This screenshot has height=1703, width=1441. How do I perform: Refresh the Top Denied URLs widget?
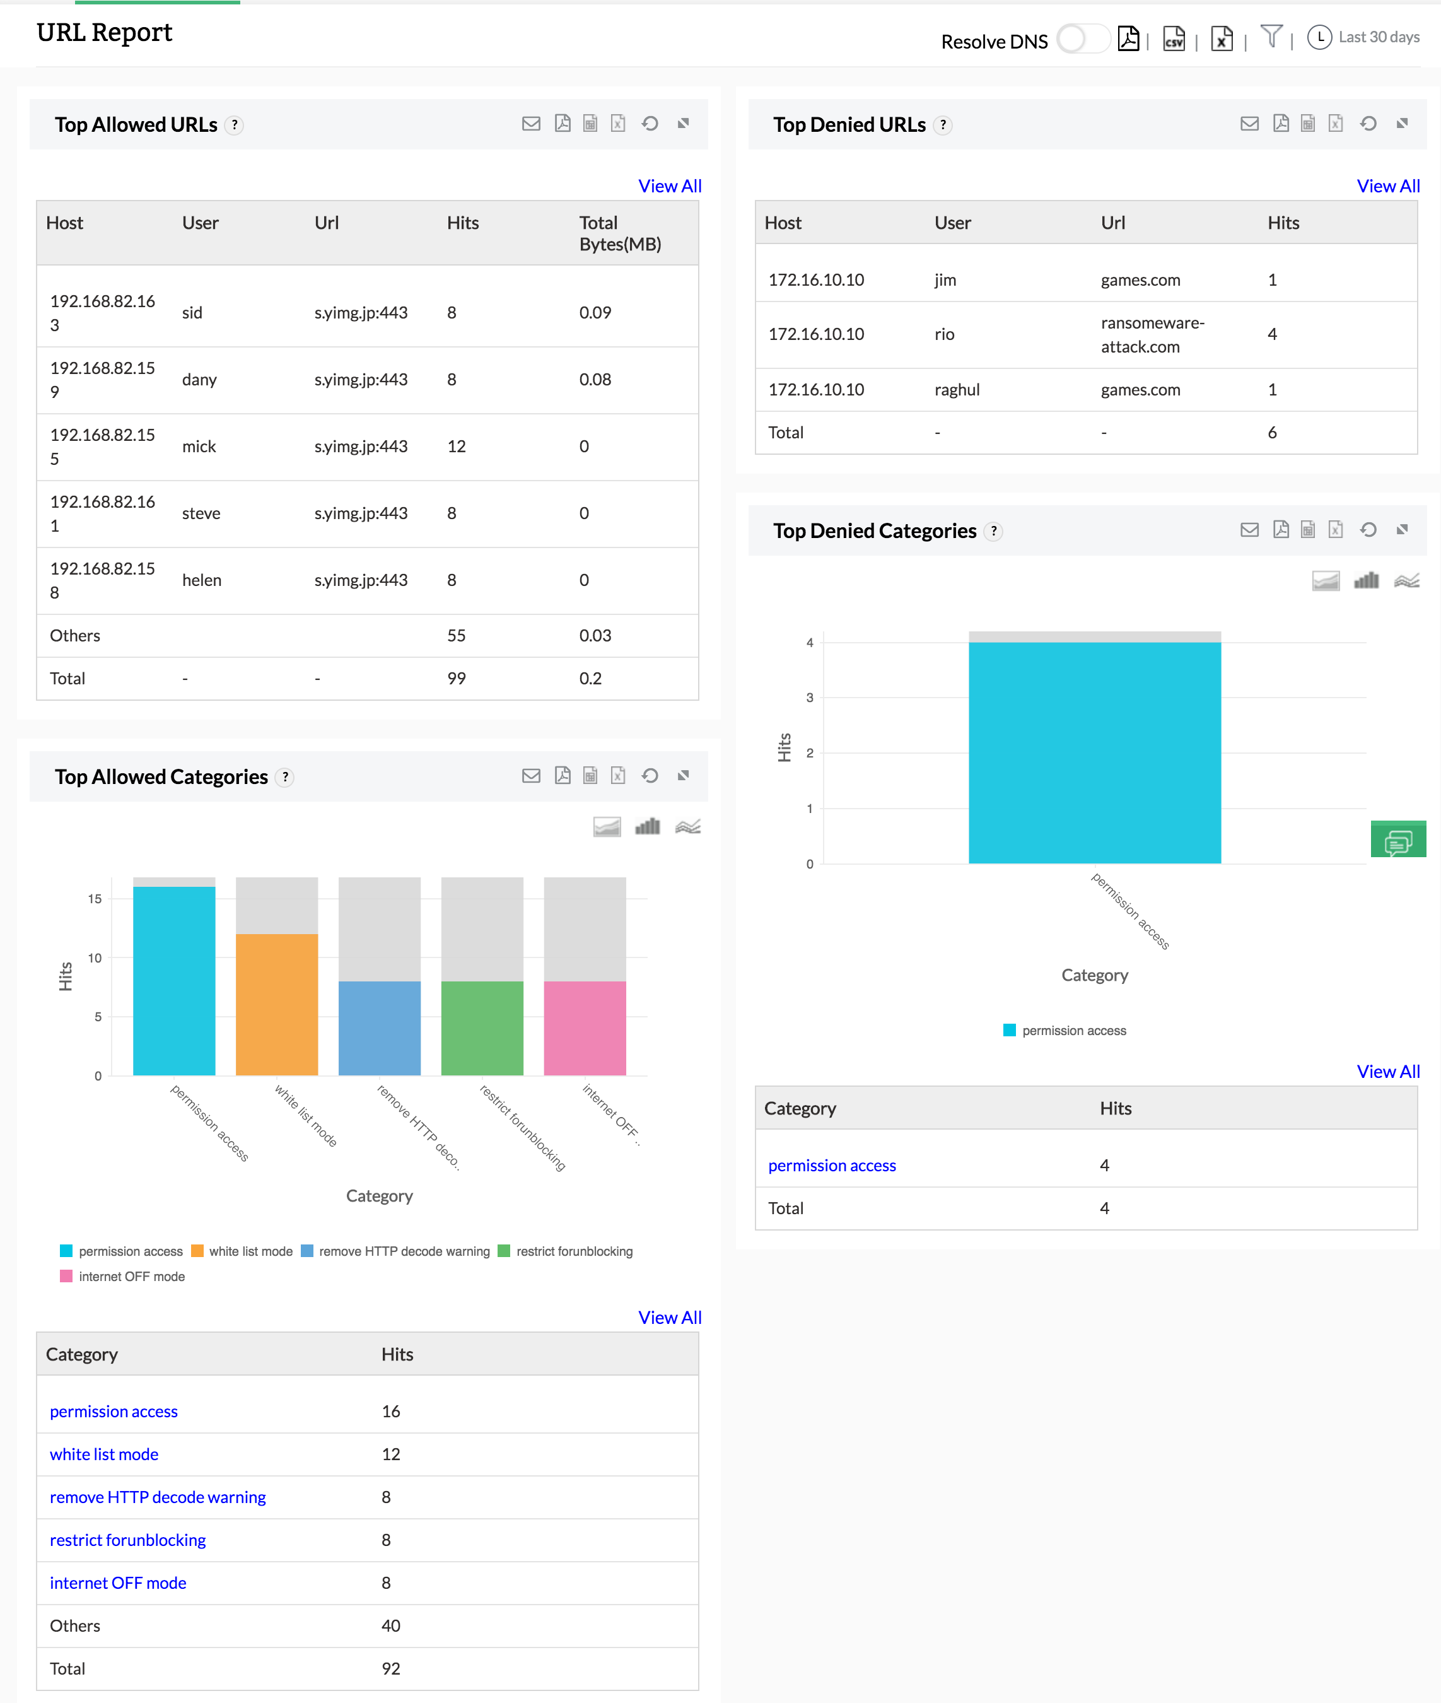point(1369,124)
